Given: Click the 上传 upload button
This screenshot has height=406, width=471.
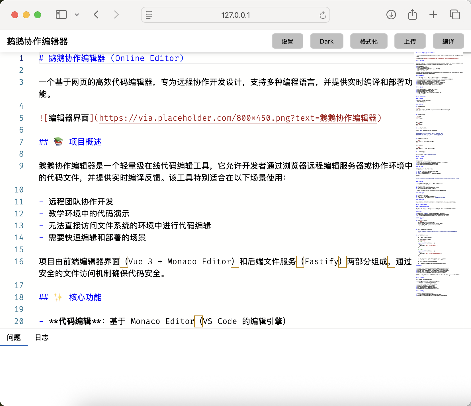Looking at the screenshot, I should click(410, 41).
